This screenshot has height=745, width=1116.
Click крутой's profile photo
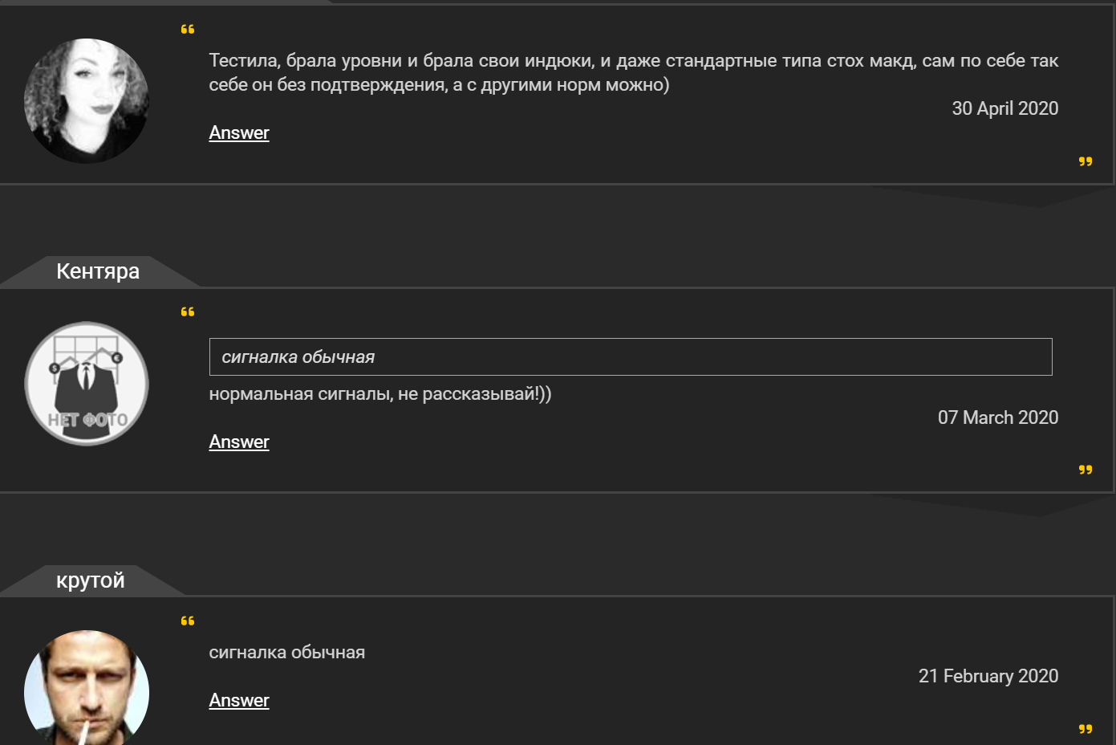coord(86,691)
